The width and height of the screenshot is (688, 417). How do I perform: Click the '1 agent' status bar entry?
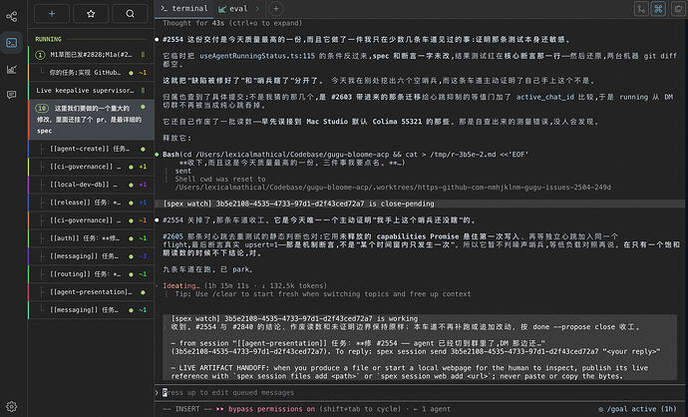tap(436, 409)
